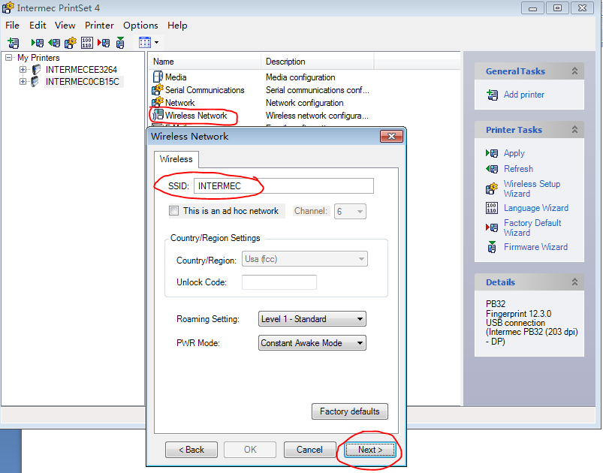The width and height of the screenshot is (603, 473).
Task: Select the Network icon in the settings list
Action: pyautogui.click(x=158, y=103)
